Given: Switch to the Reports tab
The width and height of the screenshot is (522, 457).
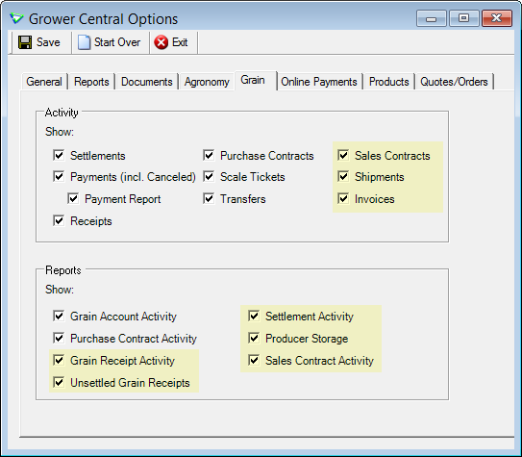Looking at the screenshot, I should click(91, 82).
